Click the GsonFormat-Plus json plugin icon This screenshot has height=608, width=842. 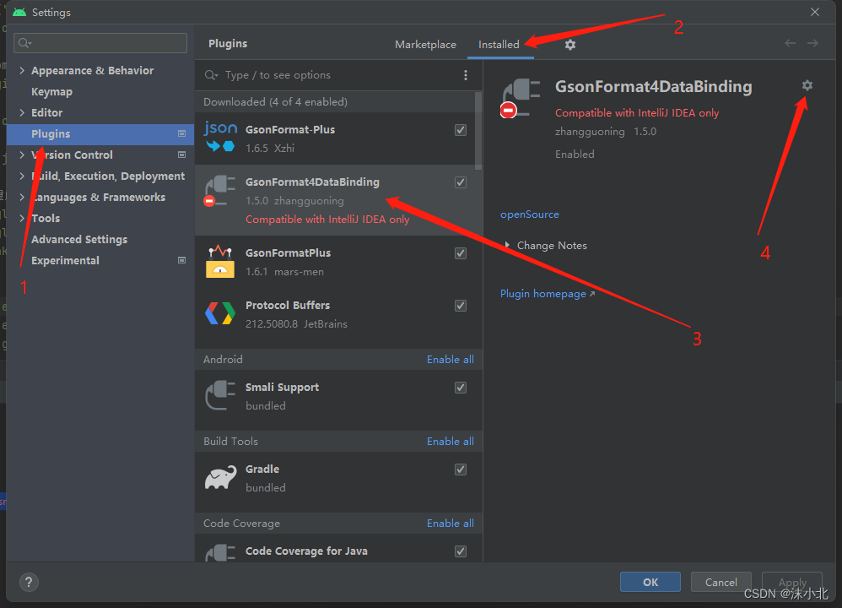pos(221,137)
